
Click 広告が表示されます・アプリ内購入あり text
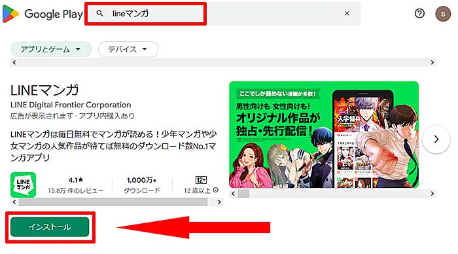[x=73, y=116]
